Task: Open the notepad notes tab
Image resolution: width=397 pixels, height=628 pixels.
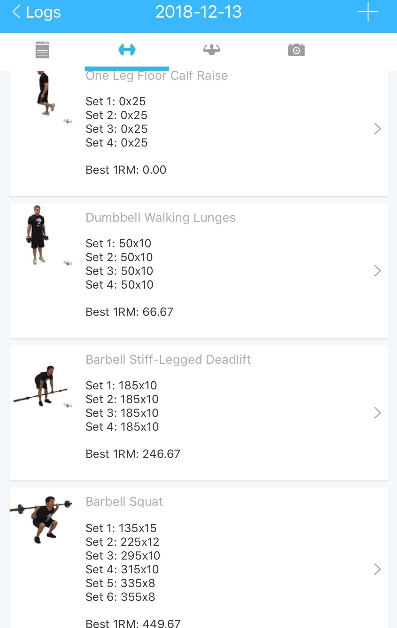Action: click(x=42, y=50)
